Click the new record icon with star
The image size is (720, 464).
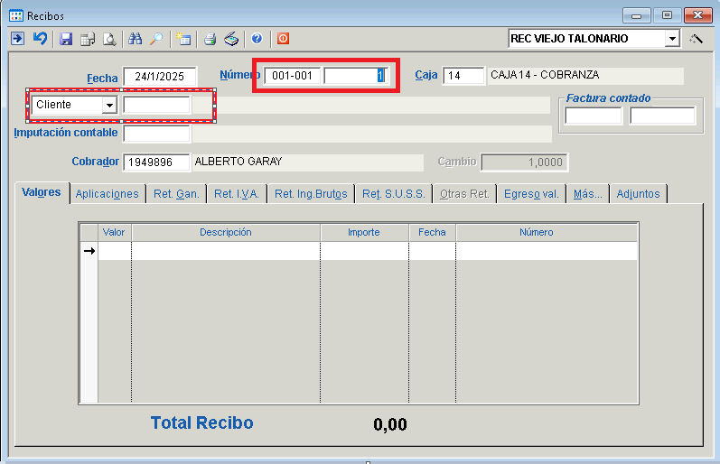tap(183, 39)
